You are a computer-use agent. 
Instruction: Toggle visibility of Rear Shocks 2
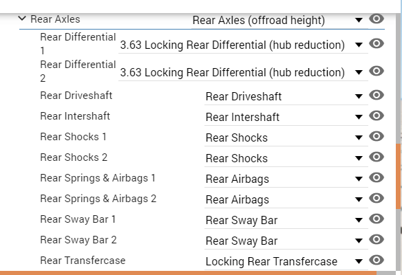377,157
